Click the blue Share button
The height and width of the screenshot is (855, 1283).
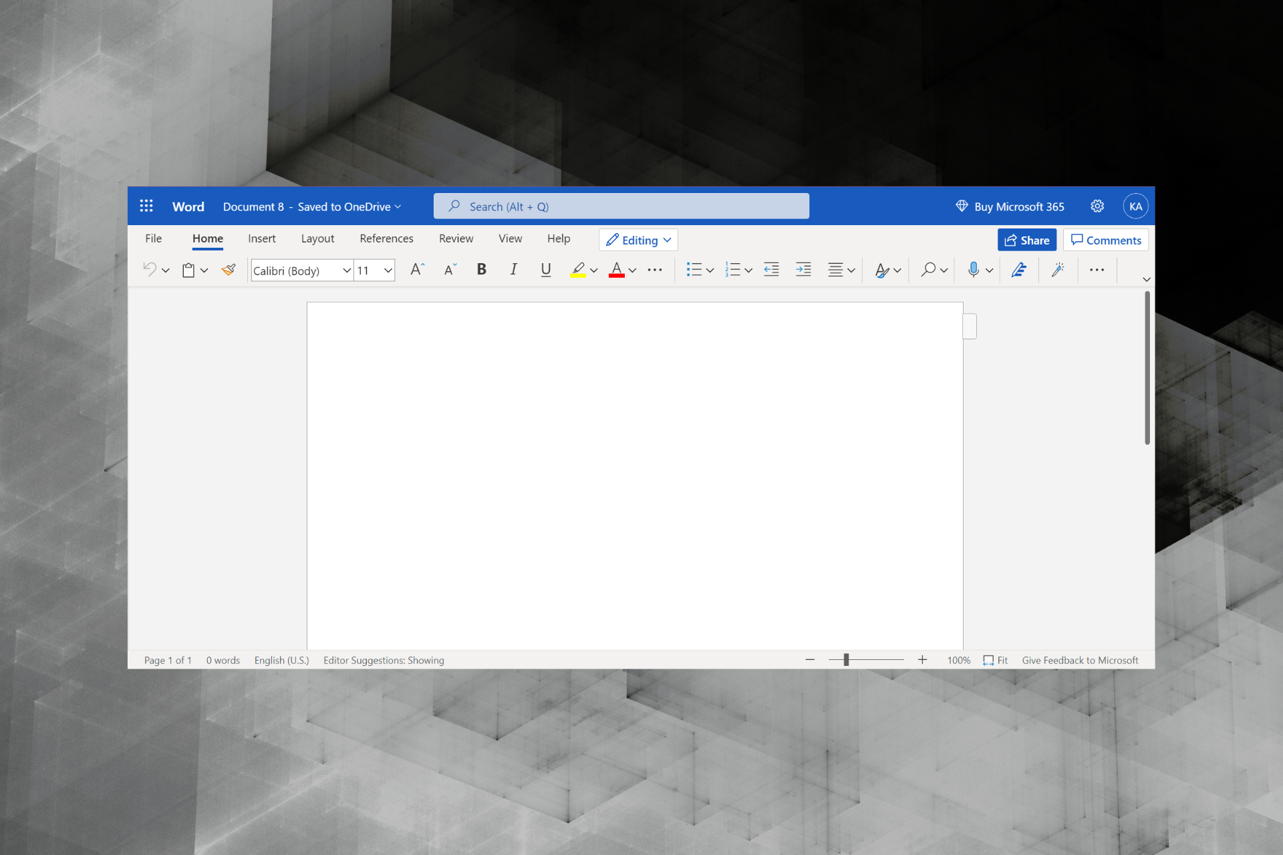click(x=1026, y=240)
